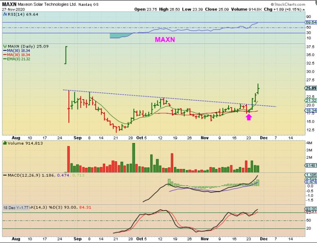Click the Sep label on price chart axis
This screenshot has height=243, width=317.
[78, 138]
